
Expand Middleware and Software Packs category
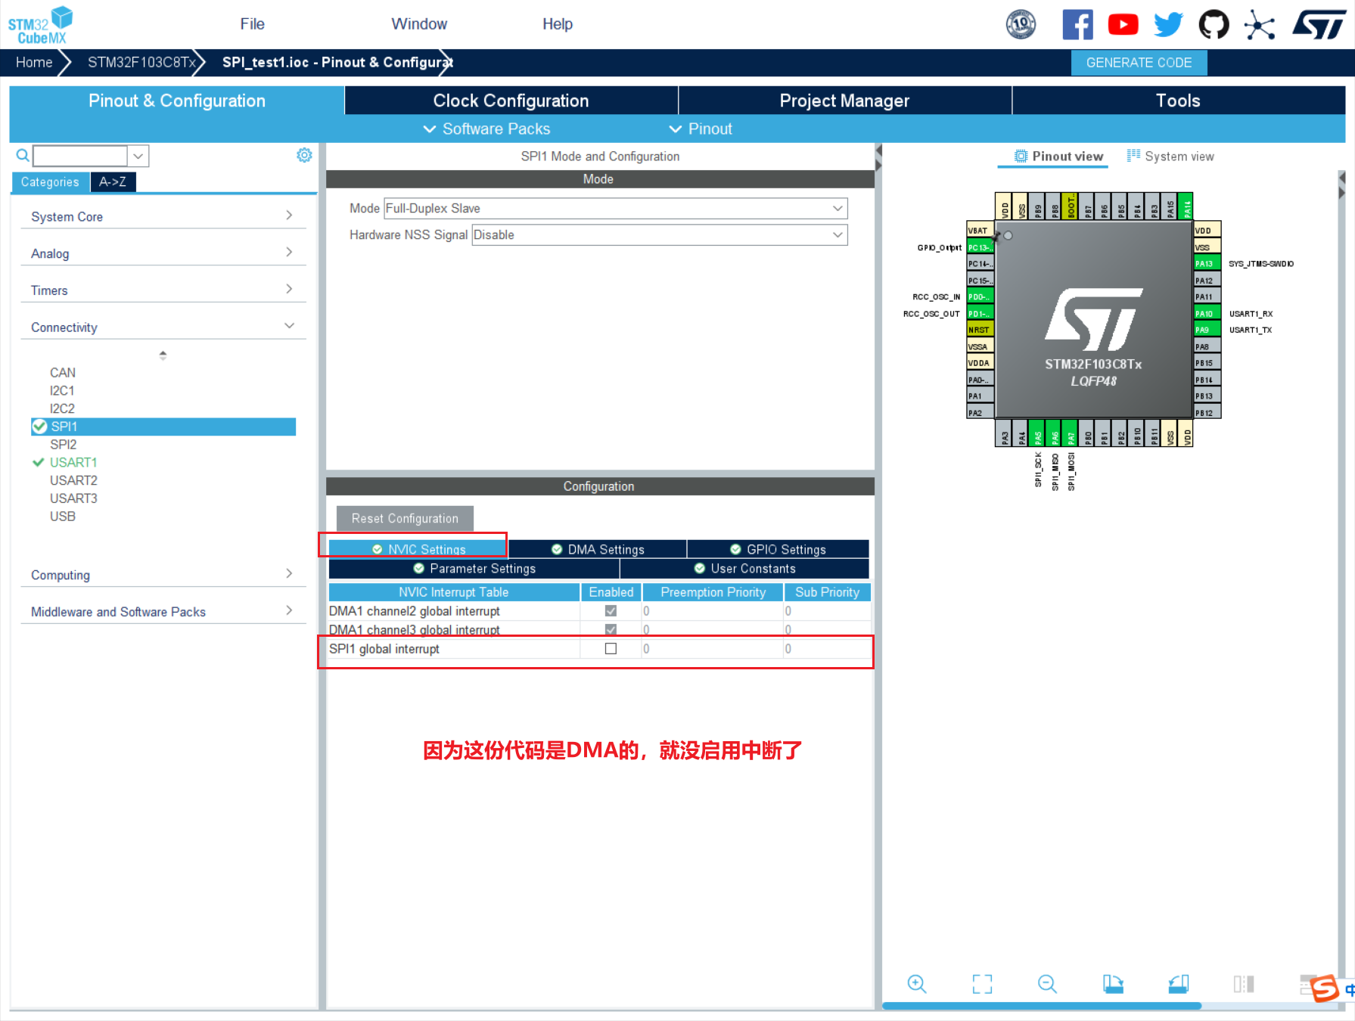pos(163,612)
